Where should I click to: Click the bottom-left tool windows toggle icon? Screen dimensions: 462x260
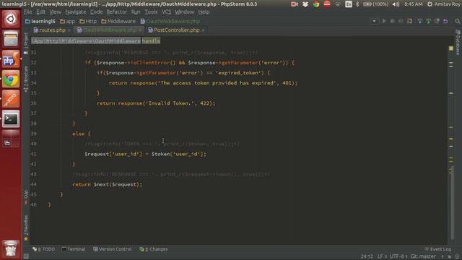click(x=26, y=256)
